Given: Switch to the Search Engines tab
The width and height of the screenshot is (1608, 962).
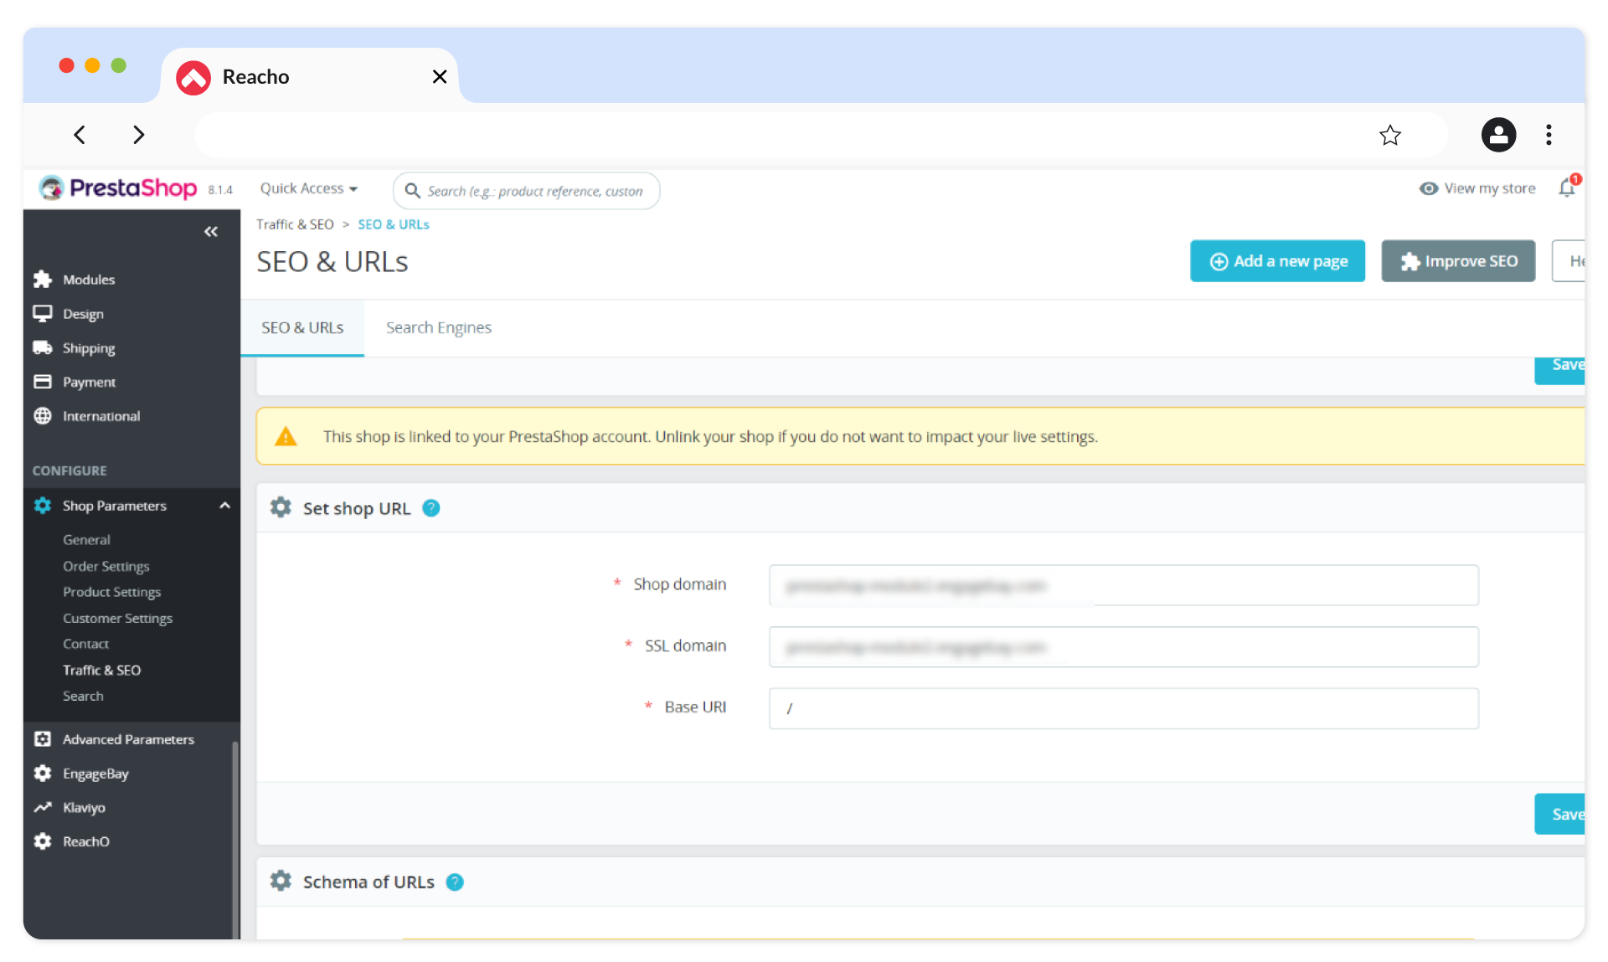Looking at the screenshot, I should pyautogui.click(x=438, y=328).
